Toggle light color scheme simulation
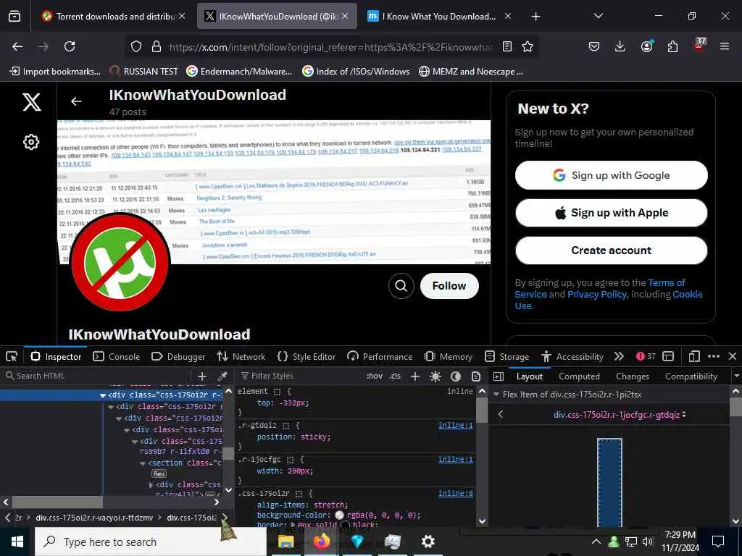 tap(435, 376)
